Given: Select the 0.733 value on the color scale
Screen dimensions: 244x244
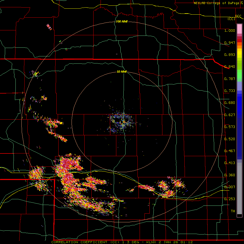Looking at the screenshot, I should click(x=230, y=91).
